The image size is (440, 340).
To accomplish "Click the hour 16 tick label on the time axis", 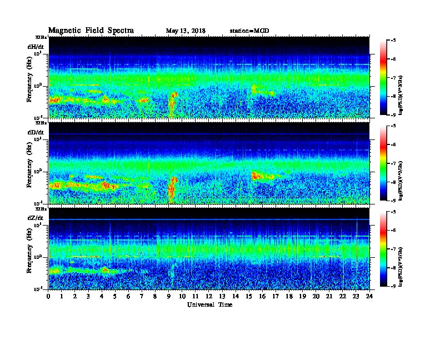I will pos(262,296).
